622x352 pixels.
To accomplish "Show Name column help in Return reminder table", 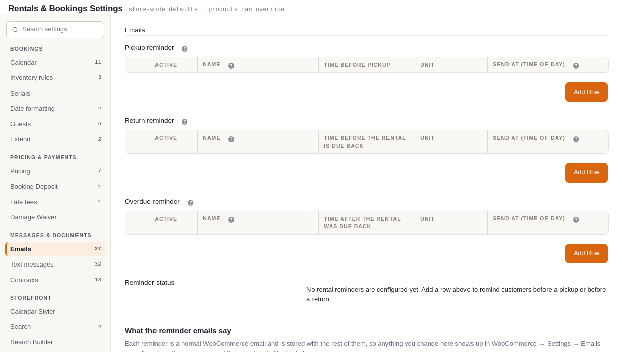I will 231,139.
